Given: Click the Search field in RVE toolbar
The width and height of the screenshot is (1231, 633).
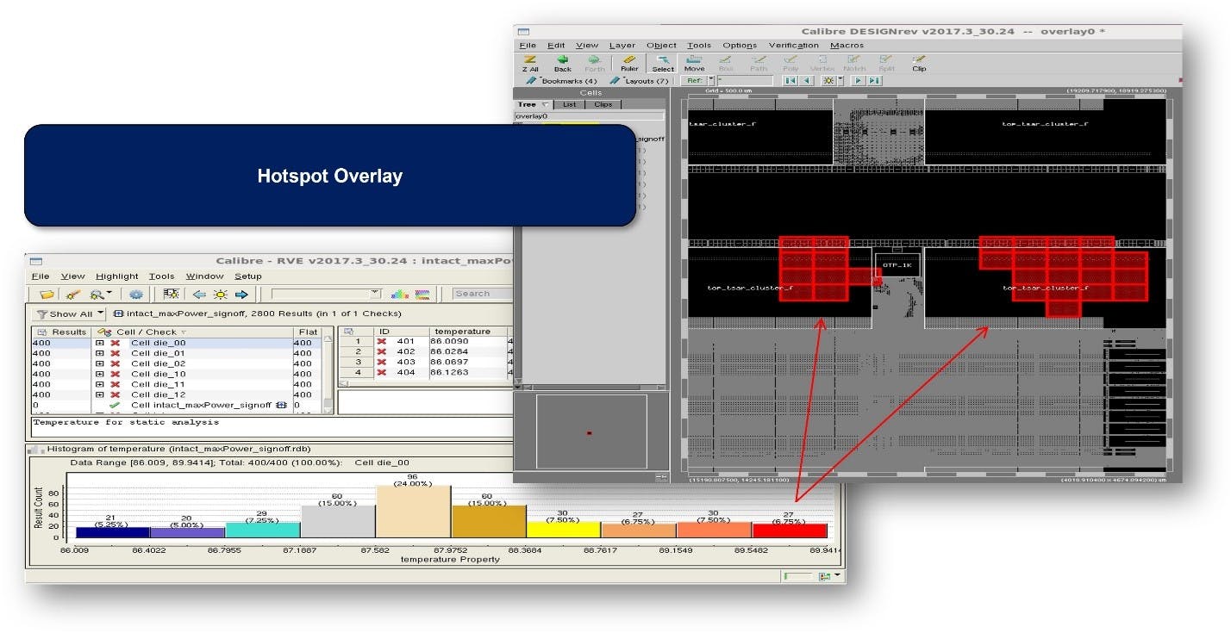Looking at the screenshot, I should tap(483, 294).
